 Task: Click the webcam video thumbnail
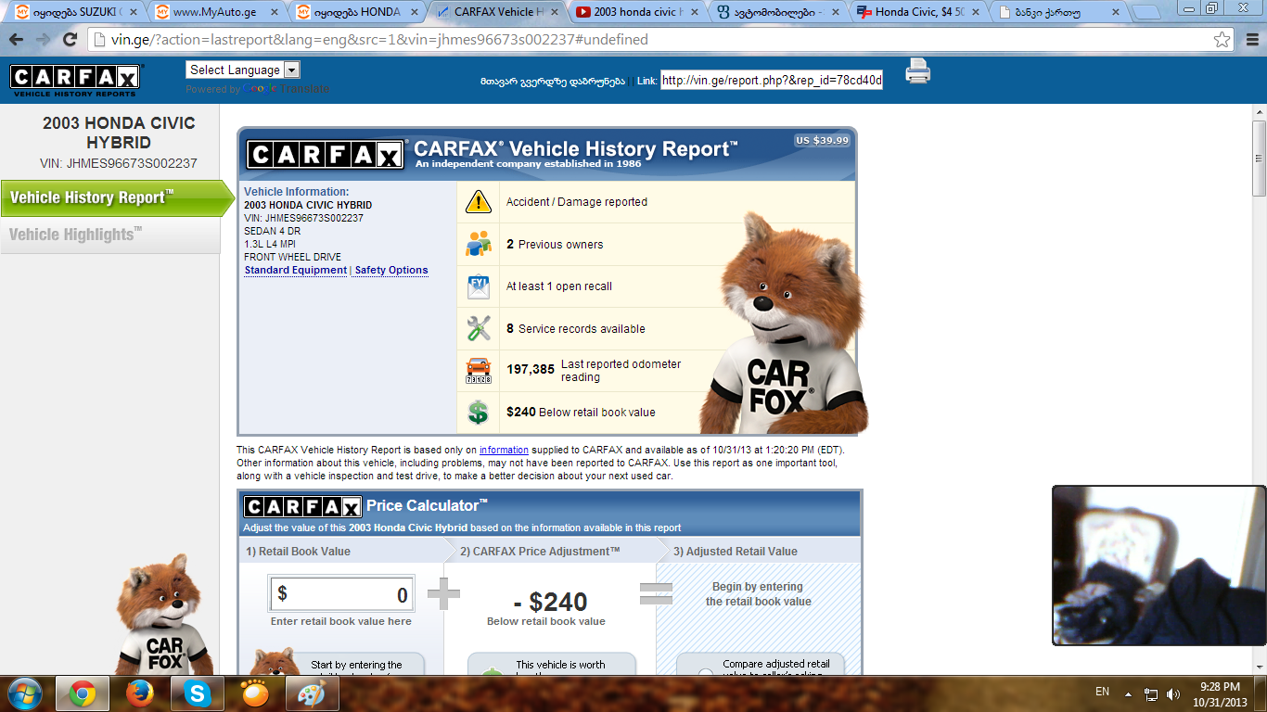click(1159, 566)
